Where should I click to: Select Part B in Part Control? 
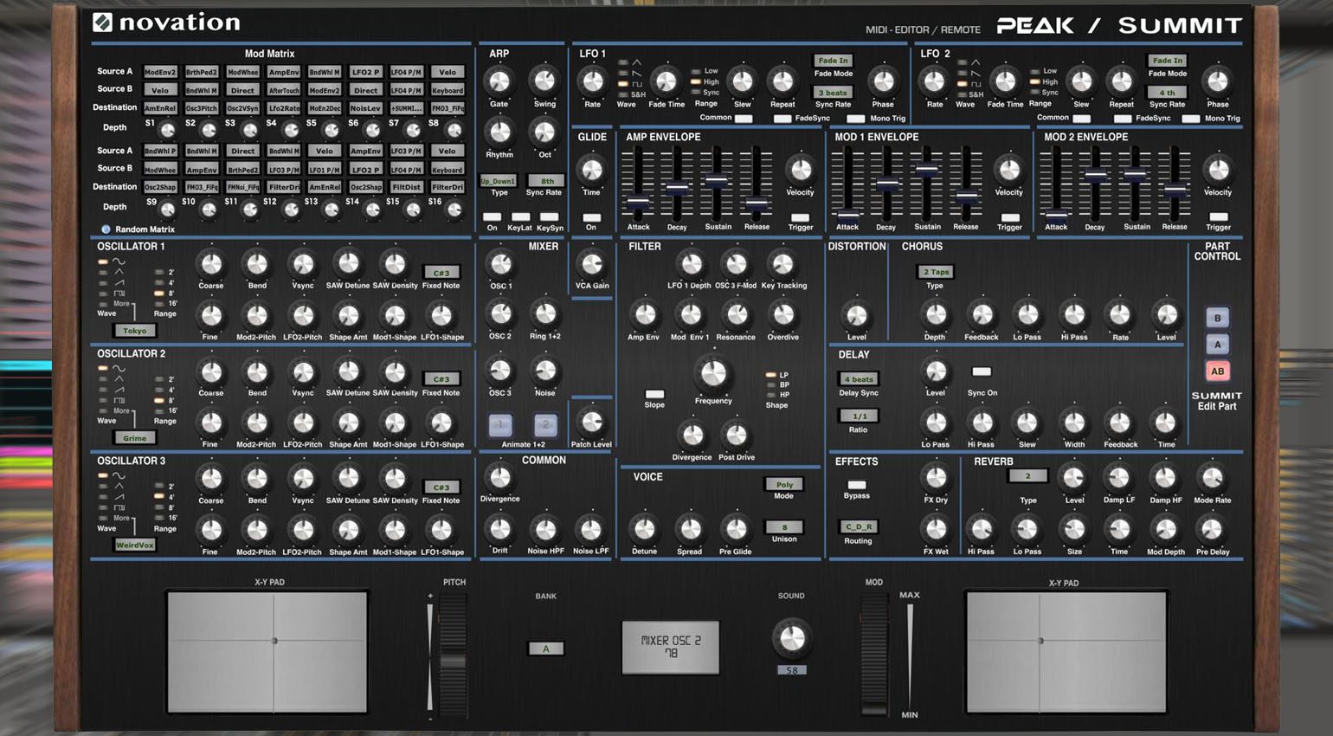pos(1217,318)
